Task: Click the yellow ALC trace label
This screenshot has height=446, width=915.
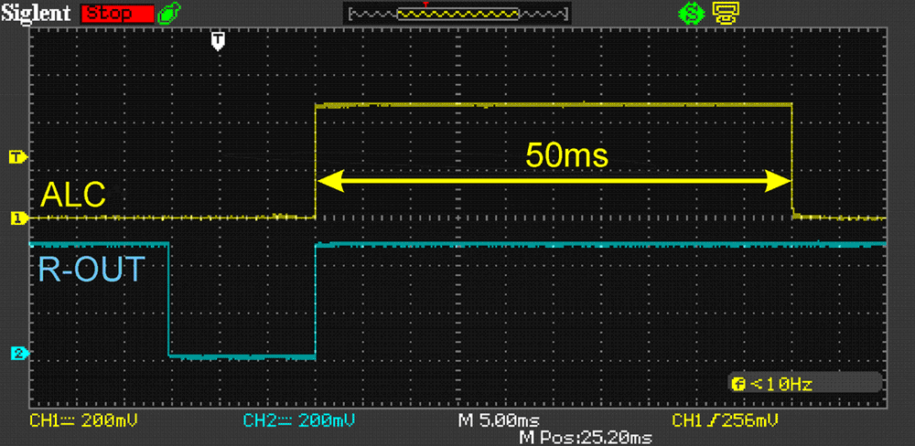Action: click(x=71, y=195)
